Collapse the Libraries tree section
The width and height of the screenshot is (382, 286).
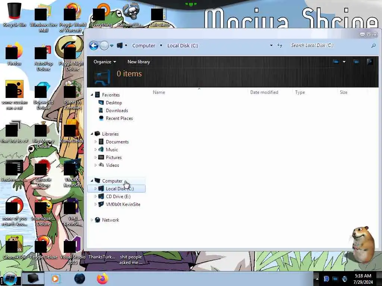(92, 134)
